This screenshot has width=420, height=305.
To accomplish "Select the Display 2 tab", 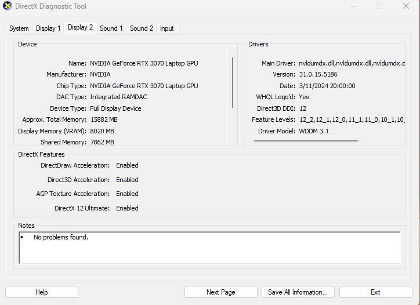I will point(81,28).
